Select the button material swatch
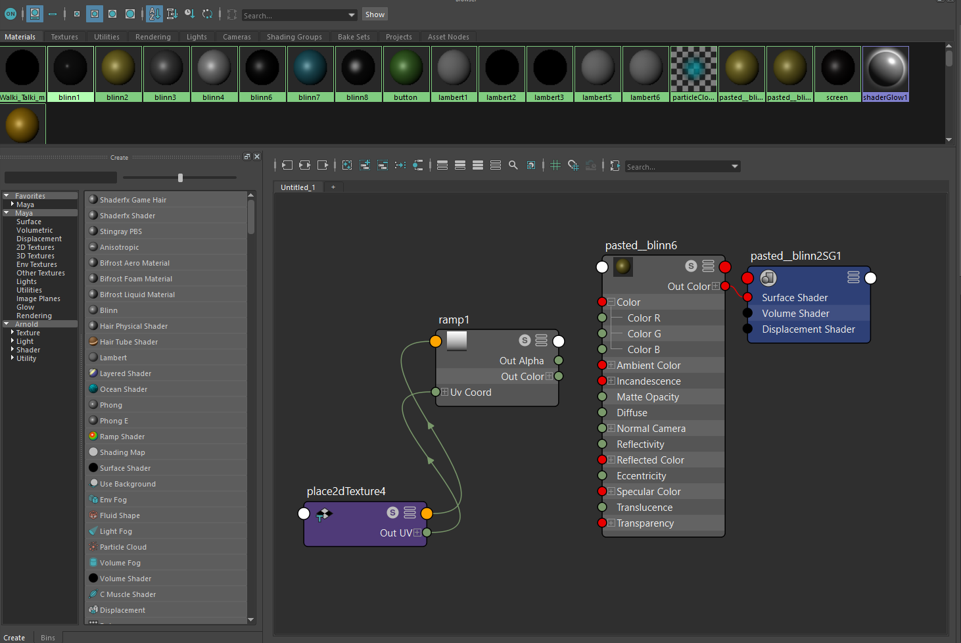Viewport: 961px width, 643px height. point(406,74)
